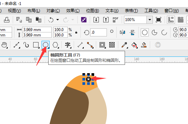Click the Mirror vertically icon
The height and width of the screenshot is (124, 188).
point(132,32)
